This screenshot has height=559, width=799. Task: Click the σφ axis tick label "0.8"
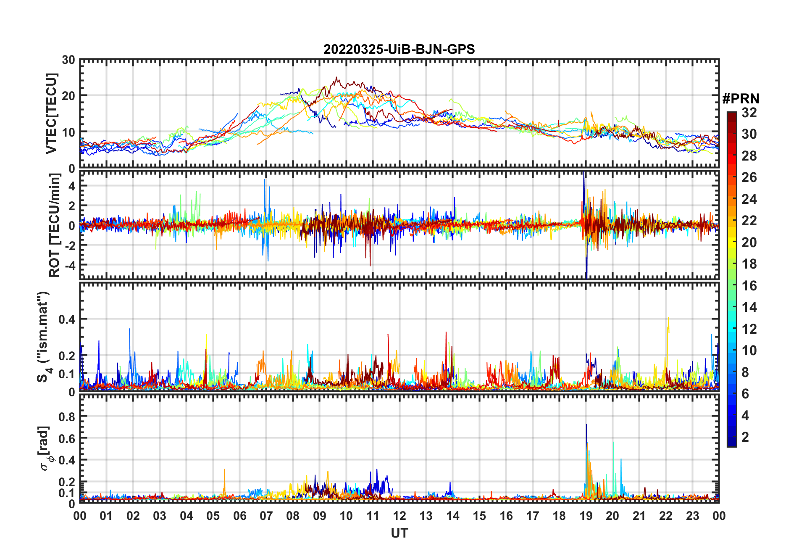(x=67, y=417)
